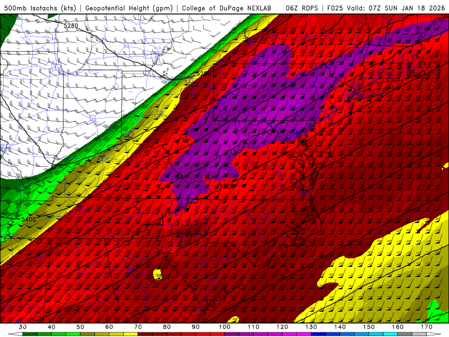Viewport: 449px width, 337px height.
Task: Click the legend value 140
Action: 340,327
